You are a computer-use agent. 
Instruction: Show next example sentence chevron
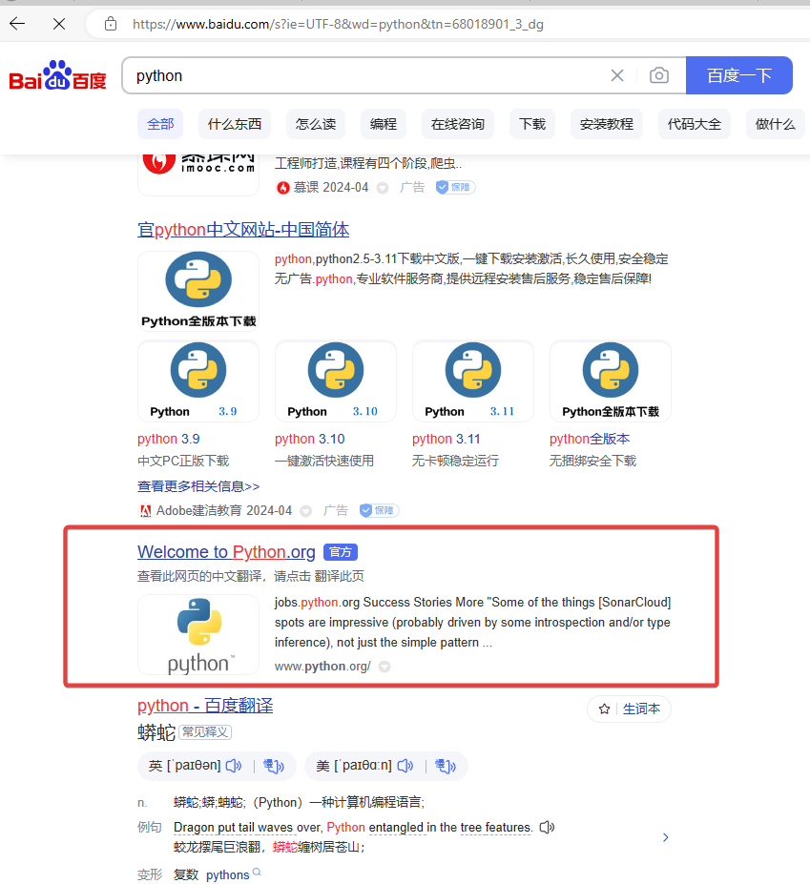point(666,837)
